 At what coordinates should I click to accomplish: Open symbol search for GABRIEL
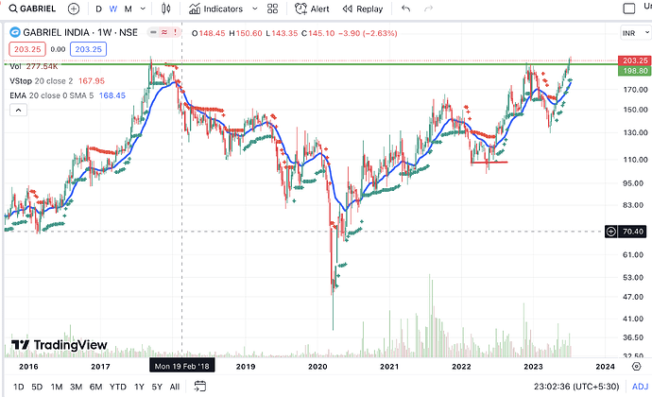pos(32,9)
